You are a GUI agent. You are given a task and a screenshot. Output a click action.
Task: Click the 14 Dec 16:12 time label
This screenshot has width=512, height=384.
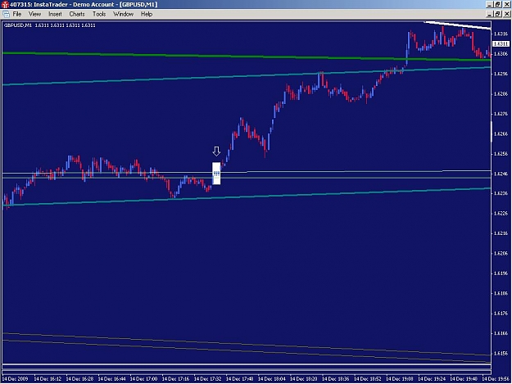(x=48, y=379)
